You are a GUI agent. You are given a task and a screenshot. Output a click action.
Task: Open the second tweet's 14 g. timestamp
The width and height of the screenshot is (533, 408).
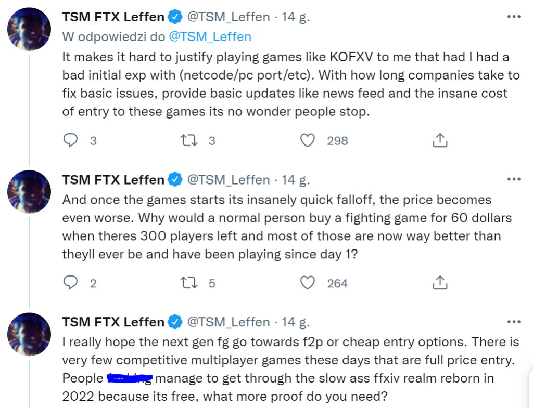click(296, 180)
